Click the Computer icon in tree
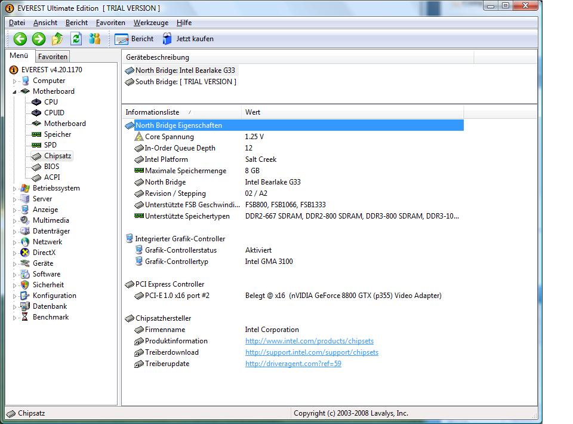The height and width of the screenshot is (424, 573). point(25,81)
